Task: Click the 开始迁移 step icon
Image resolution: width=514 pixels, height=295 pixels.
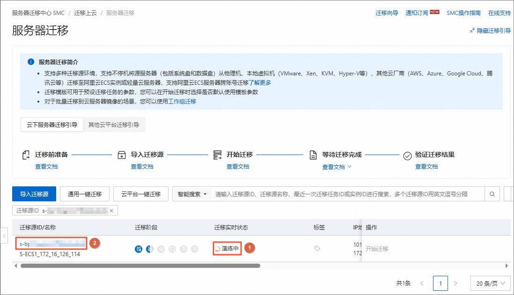Action: (217, 155)
